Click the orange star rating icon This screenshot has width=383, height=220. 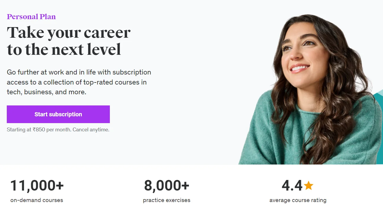click(x=309, y=185)
